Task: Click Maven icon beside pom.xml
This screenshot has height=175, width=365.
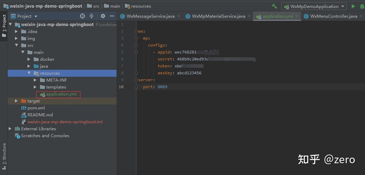Action: pos(24,108)
